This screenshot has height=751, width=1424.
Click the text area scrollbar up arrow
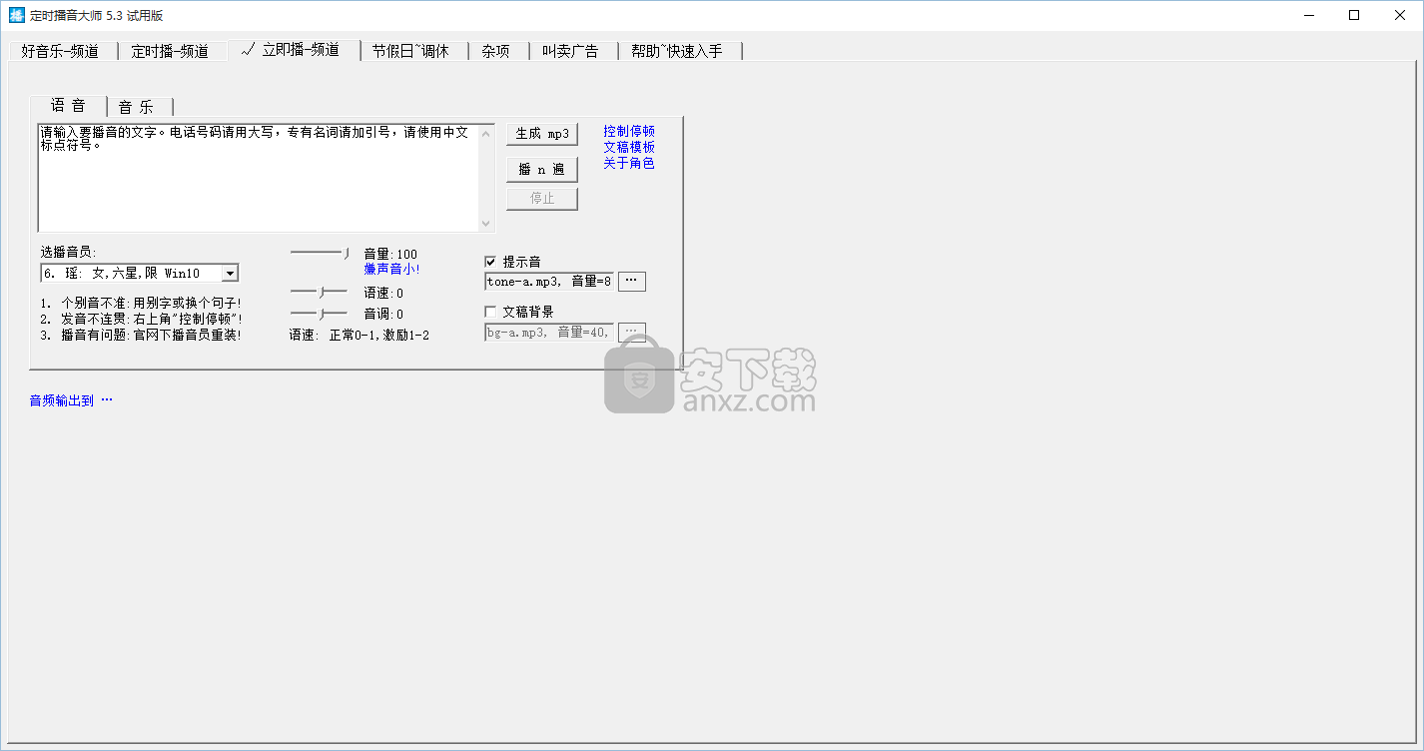486,132
